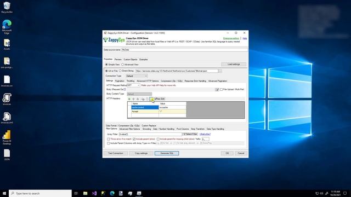Open the Body Content Type dropdown

139,94
